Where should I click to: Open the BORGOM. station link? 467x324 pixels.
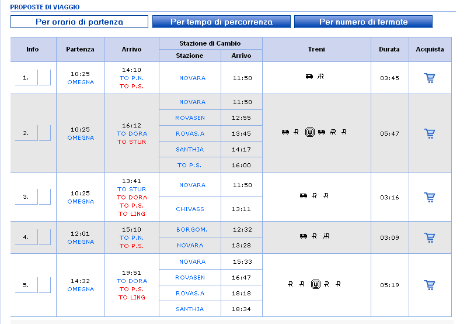click(191, 229)
